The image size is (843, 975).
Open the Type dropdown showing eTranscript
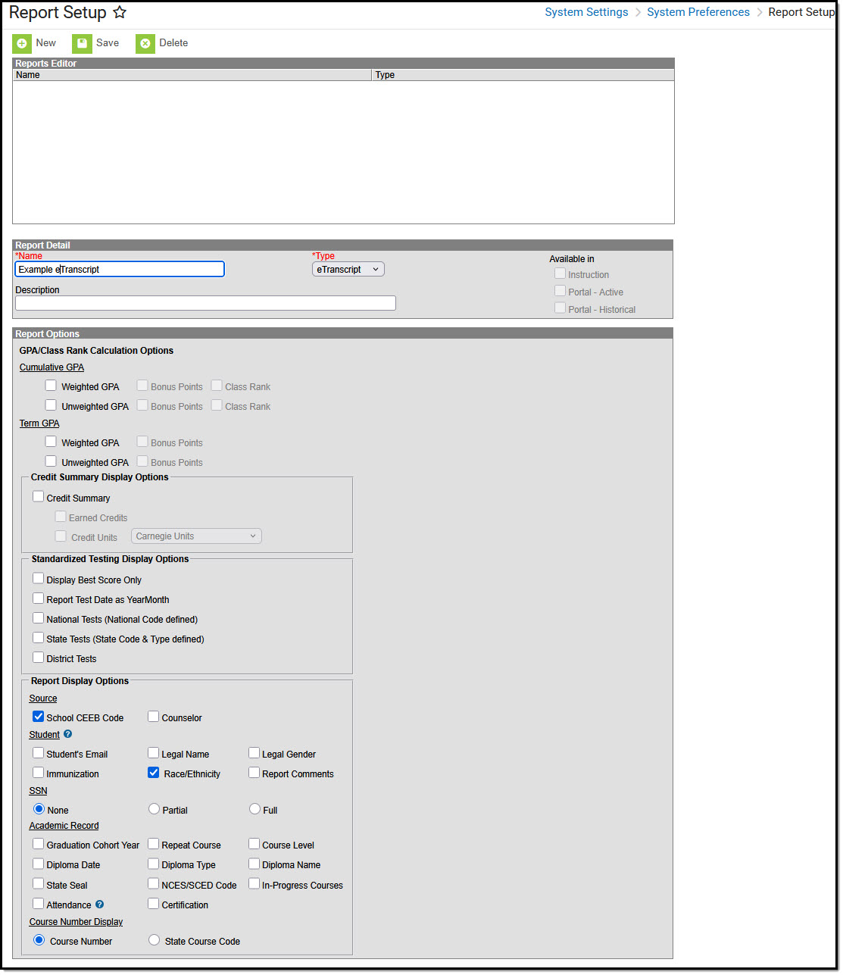348,268
